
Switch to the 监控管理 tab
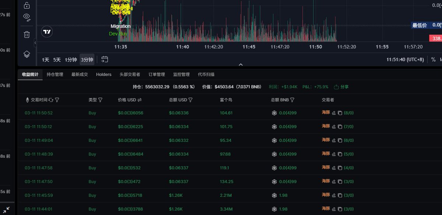click(181, 74)
